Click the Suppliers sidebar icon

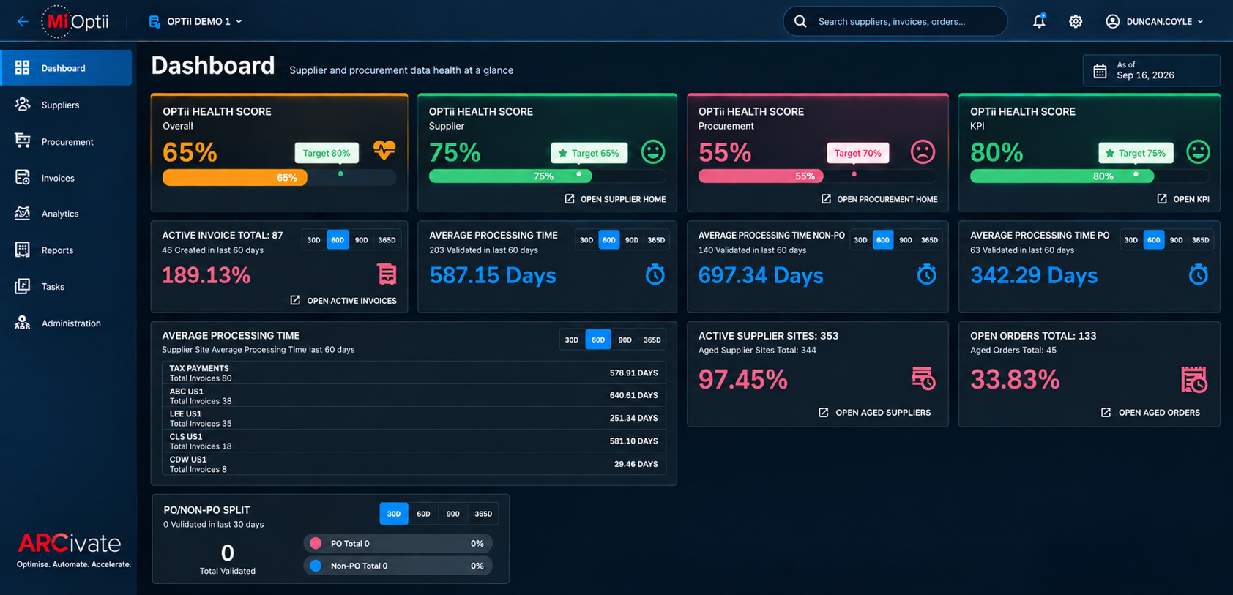coord(23,105)
